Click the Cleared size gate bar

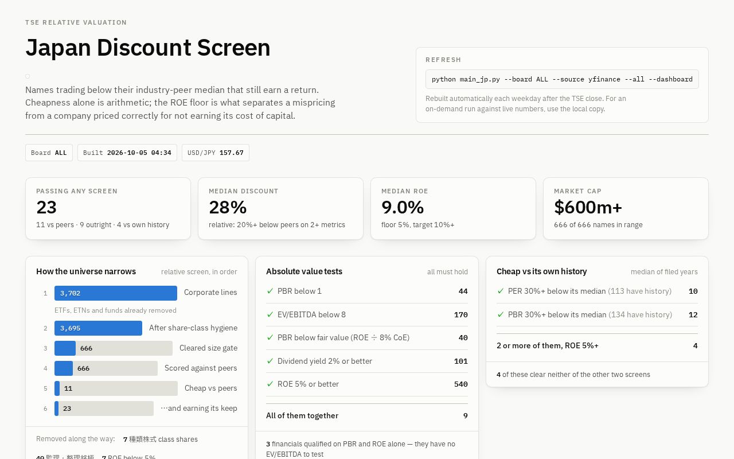coord(114,348)
